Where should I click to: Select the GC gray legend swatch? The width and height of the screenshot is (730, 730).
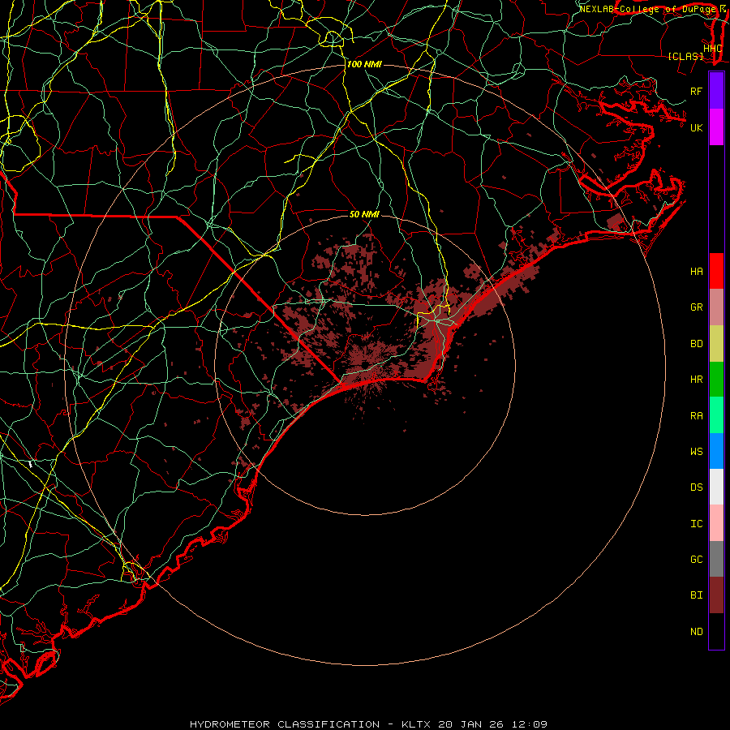tap(716, 559)
